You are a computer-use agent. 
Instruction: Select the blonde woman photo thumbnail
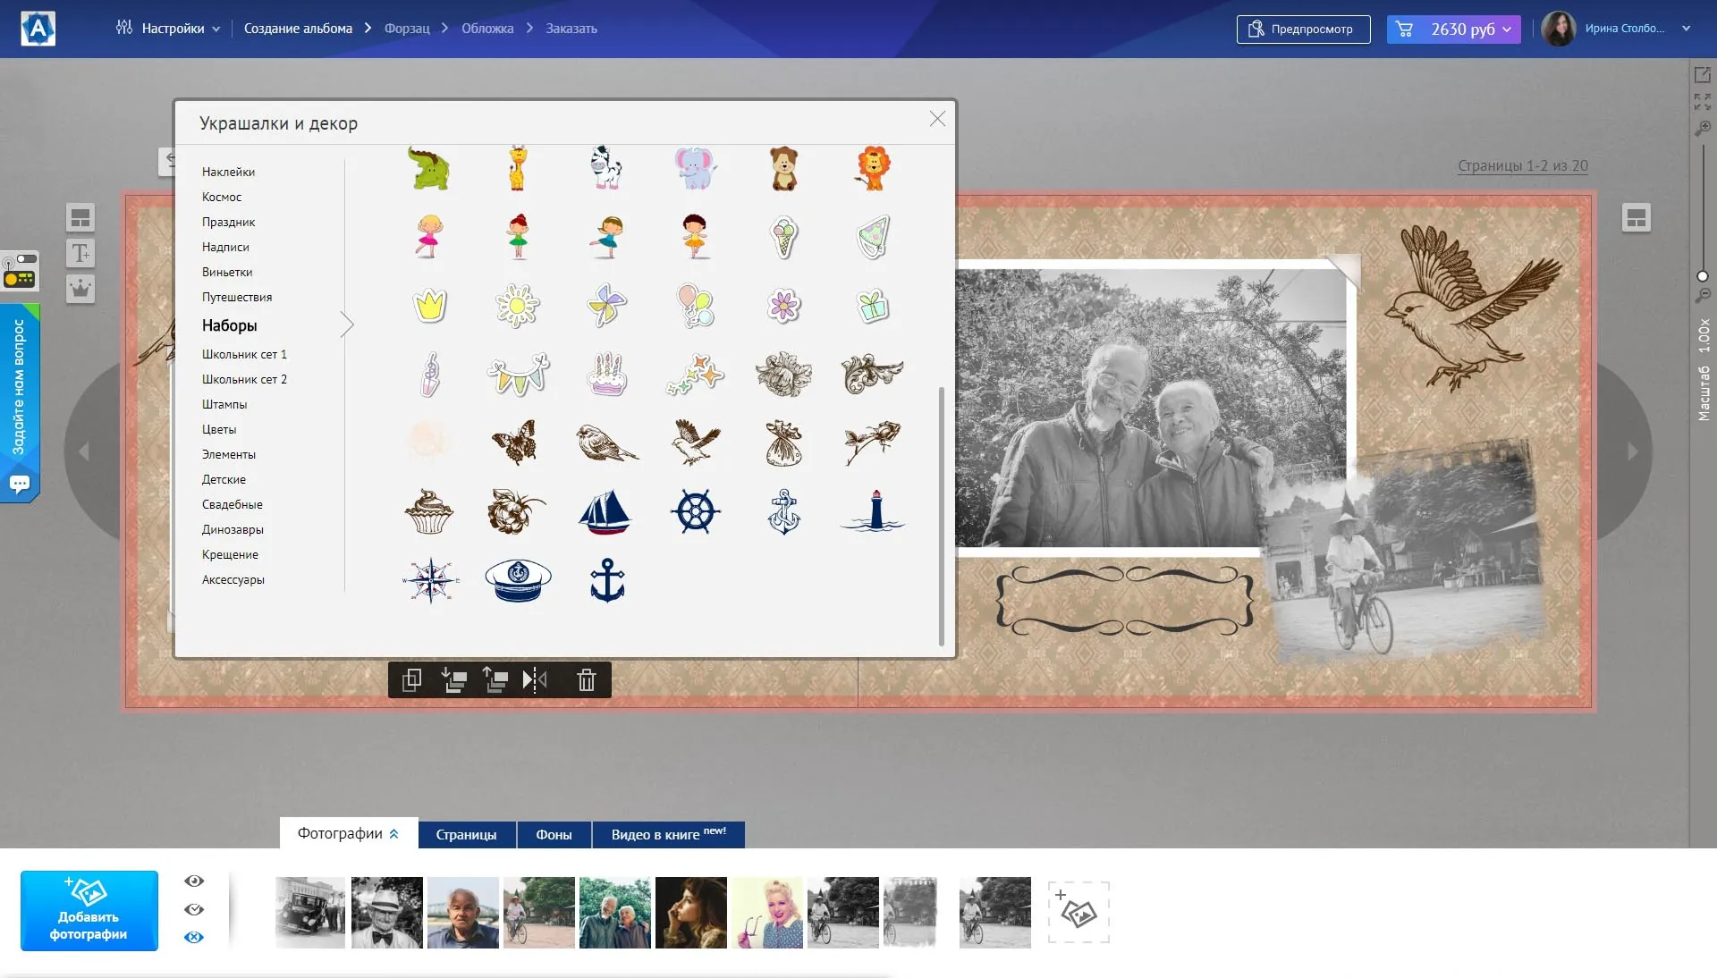coord(767,912)
